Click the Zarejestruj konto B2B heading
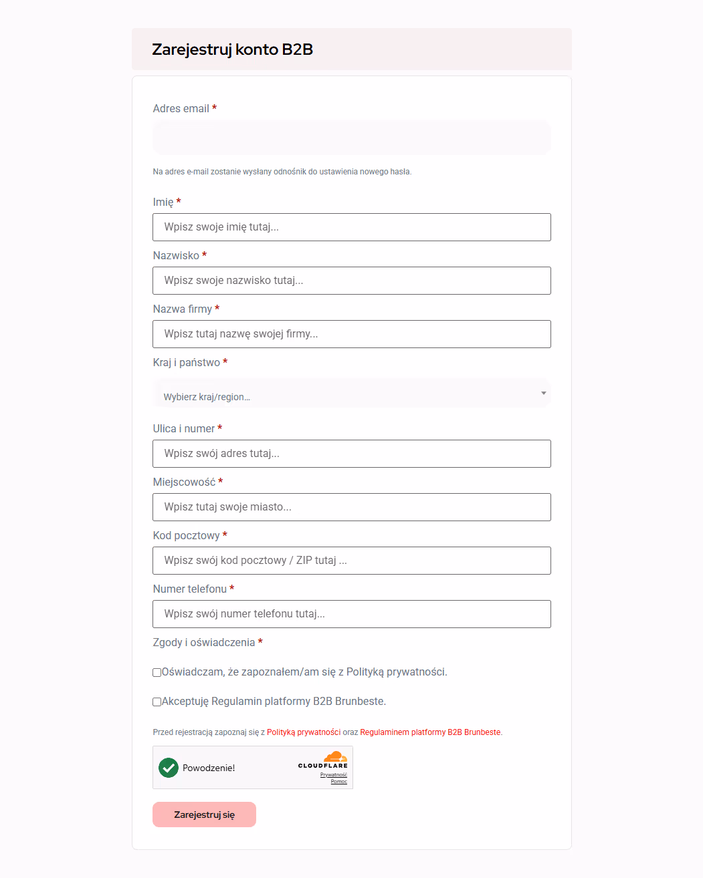 pyautogui.click(x=232, y=49)
